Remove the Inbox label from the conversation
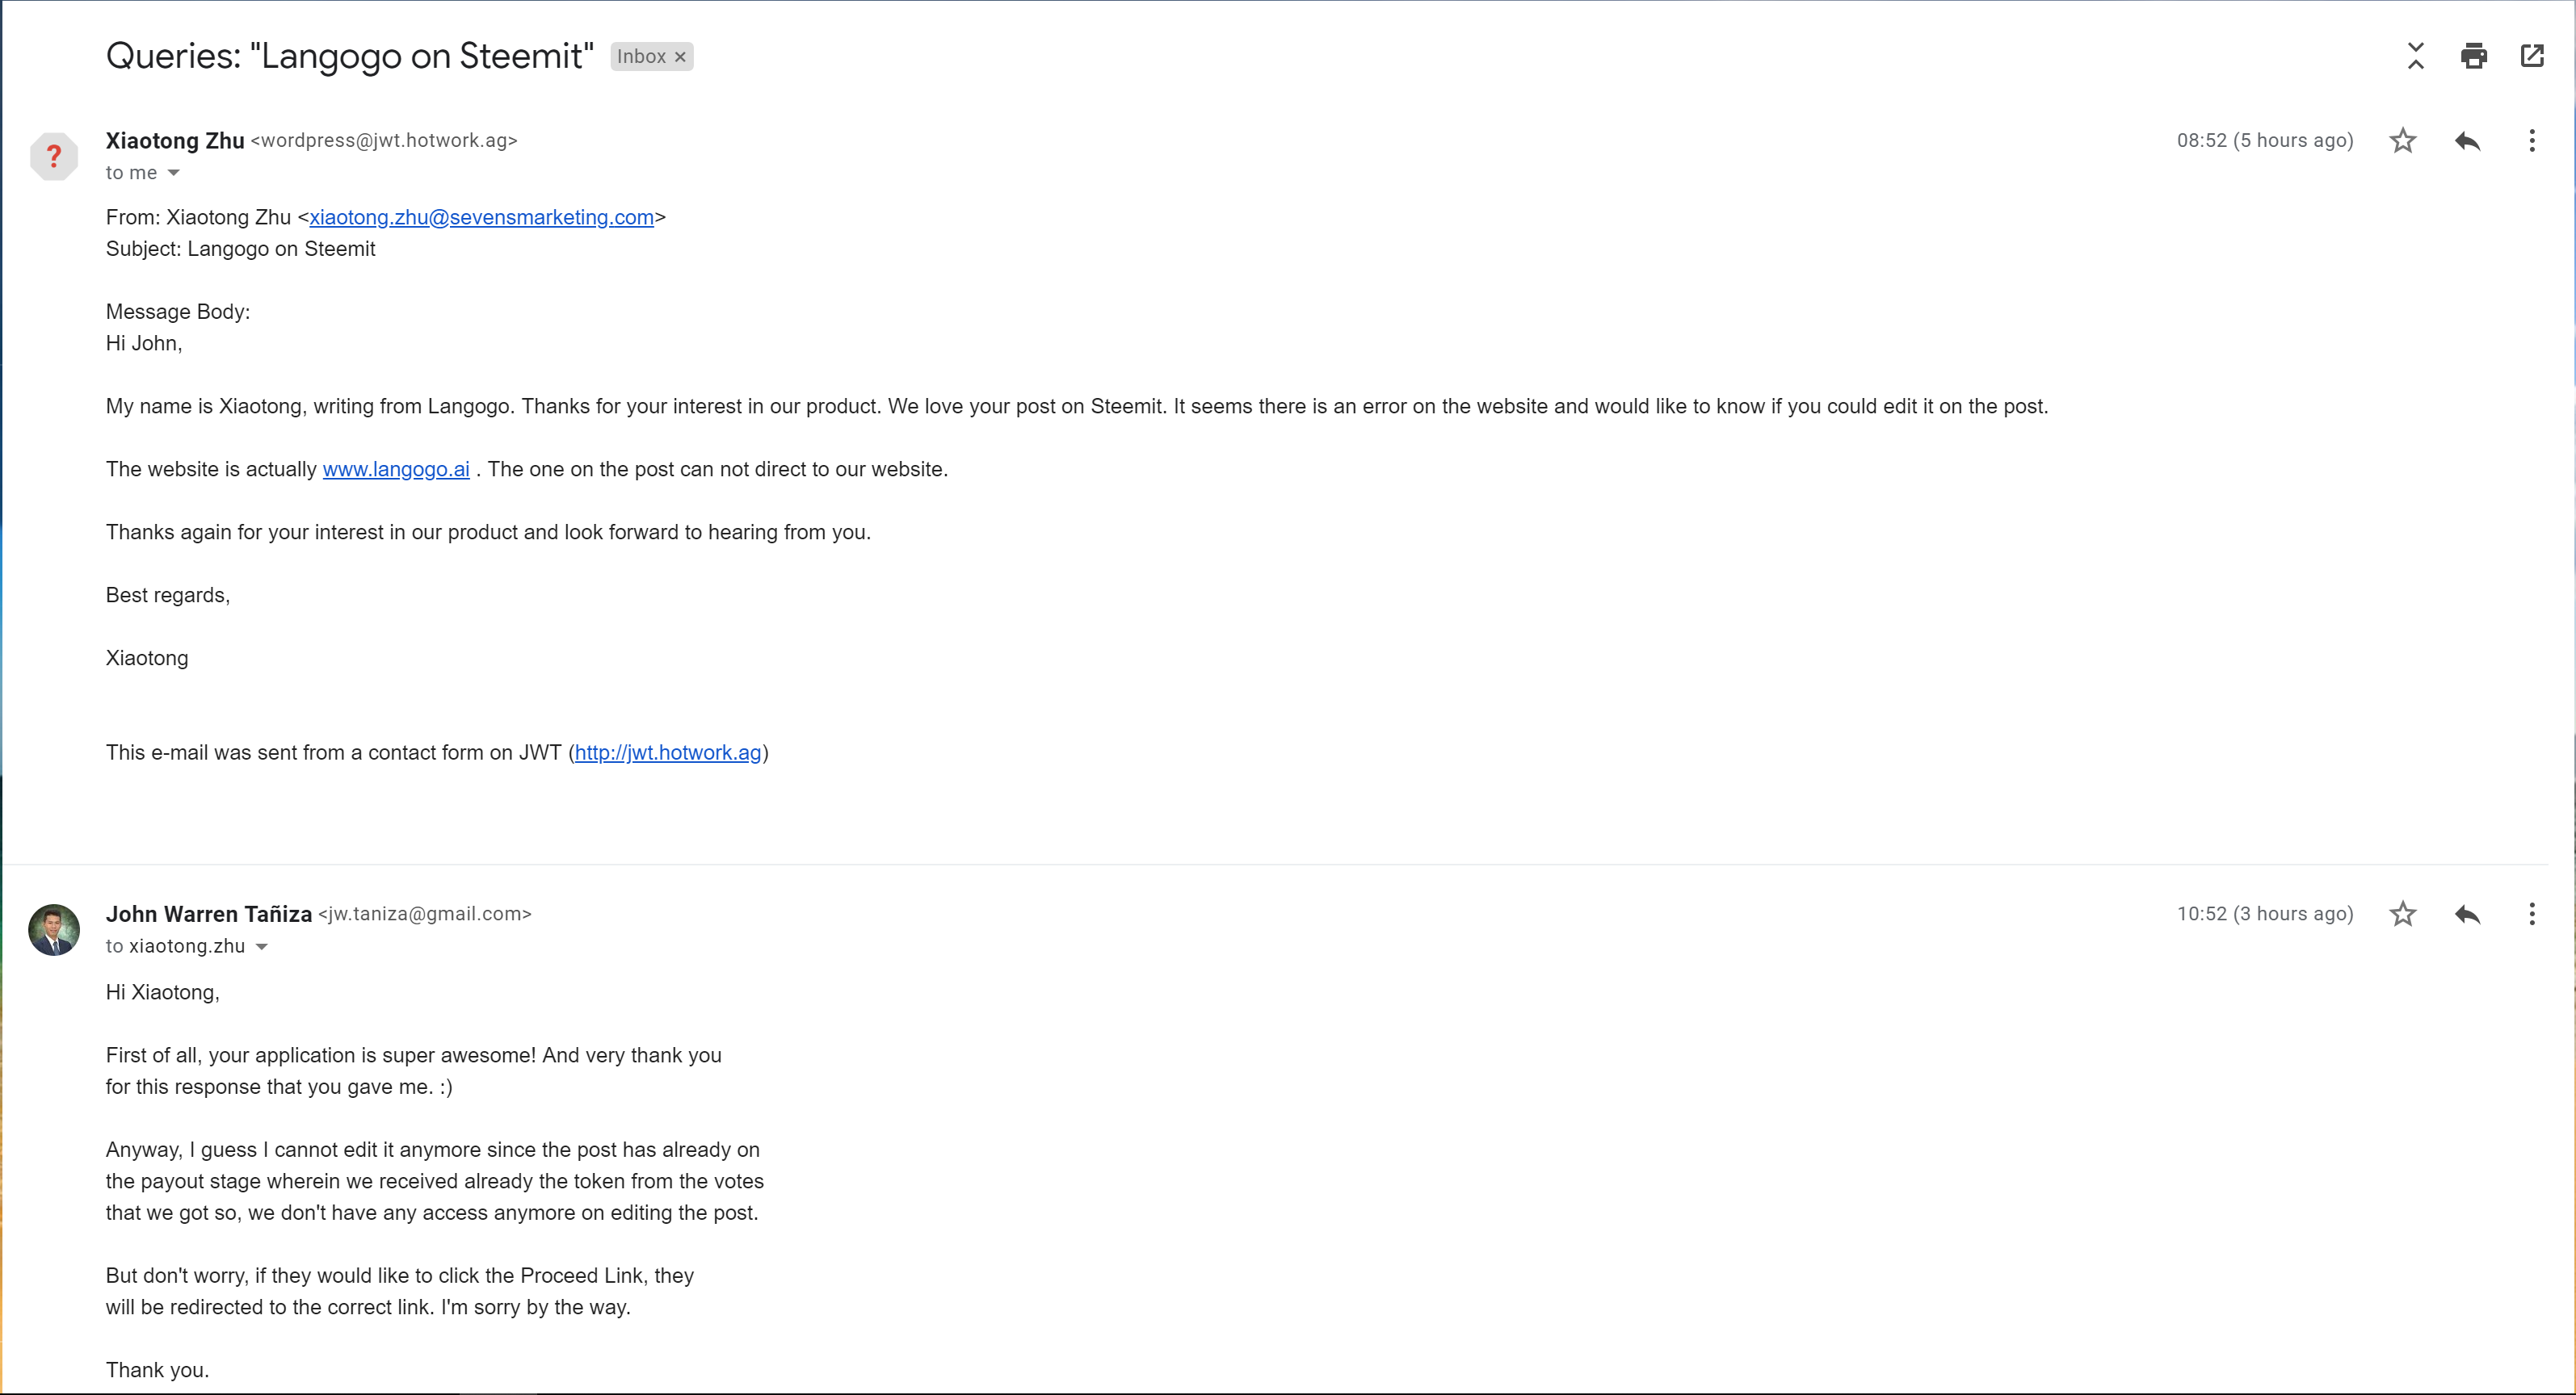 (x=680, y=57)
